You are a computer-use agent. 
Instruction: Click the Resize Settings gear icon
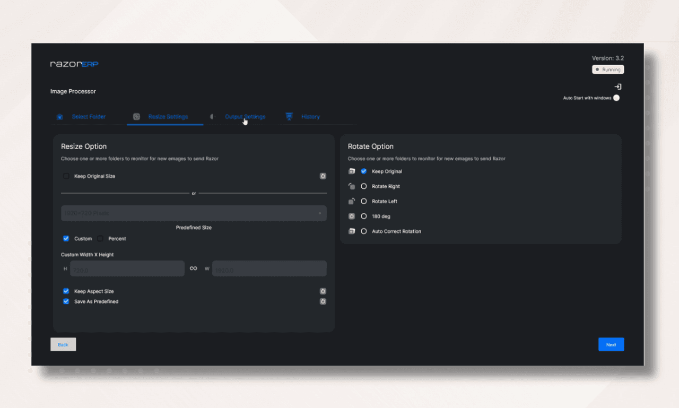(x=136, y=116)
